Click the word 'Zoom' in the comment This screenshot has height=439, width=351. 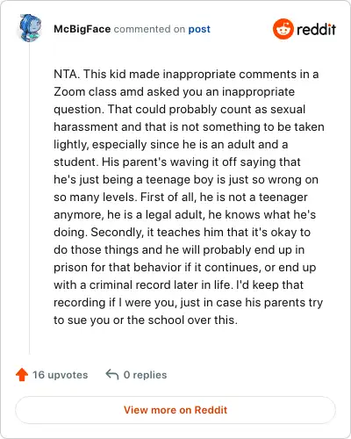coord(69,91)
